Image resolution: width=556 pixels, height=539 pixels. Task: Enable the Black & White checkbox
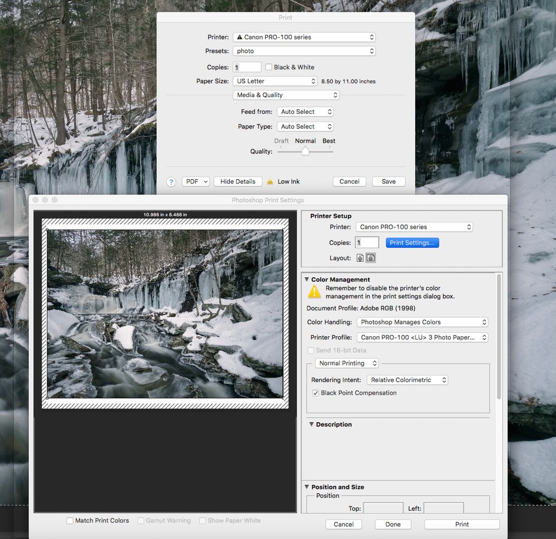[x=269, y=67]
